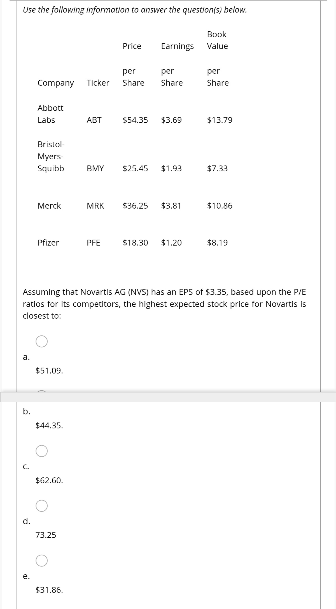Click the answer label text $51.09
Image resolution: width=336 pixels, height=609 pixels.
tap(49, 370)
